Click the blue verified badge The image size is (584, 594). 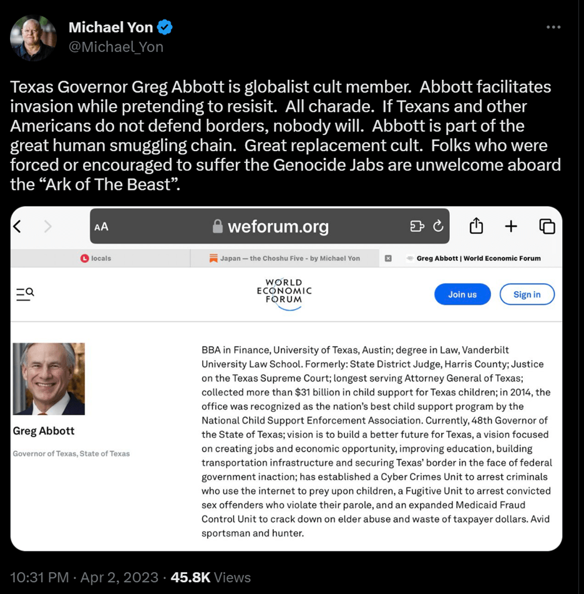(x=165, y=27)
